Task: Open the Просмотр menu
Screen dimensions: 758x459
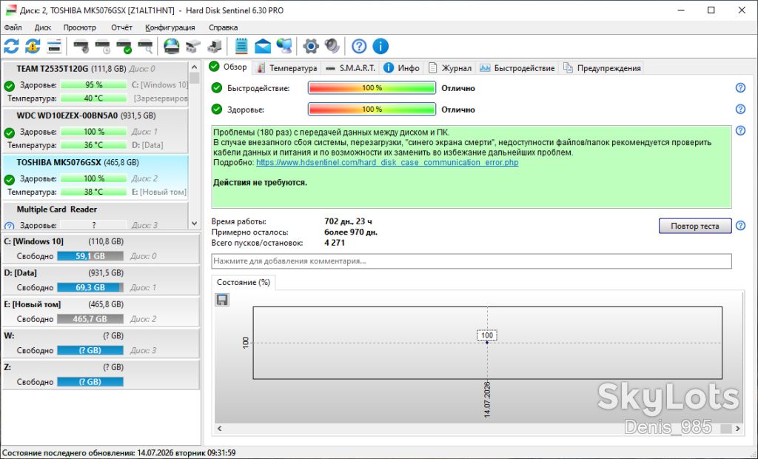Action: point(80,27)
